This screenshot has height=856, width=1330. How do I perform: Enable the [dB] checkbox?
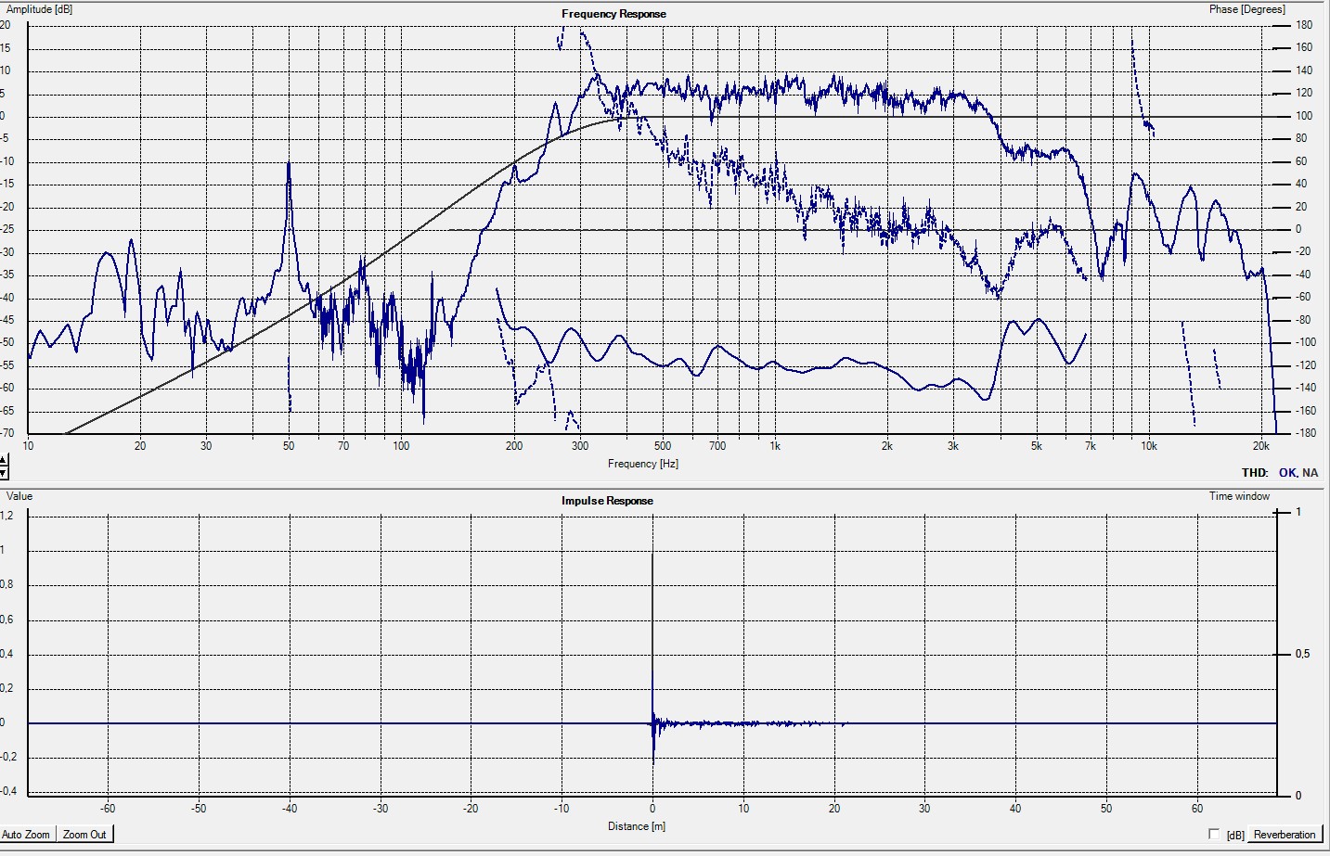point(1215,835)
